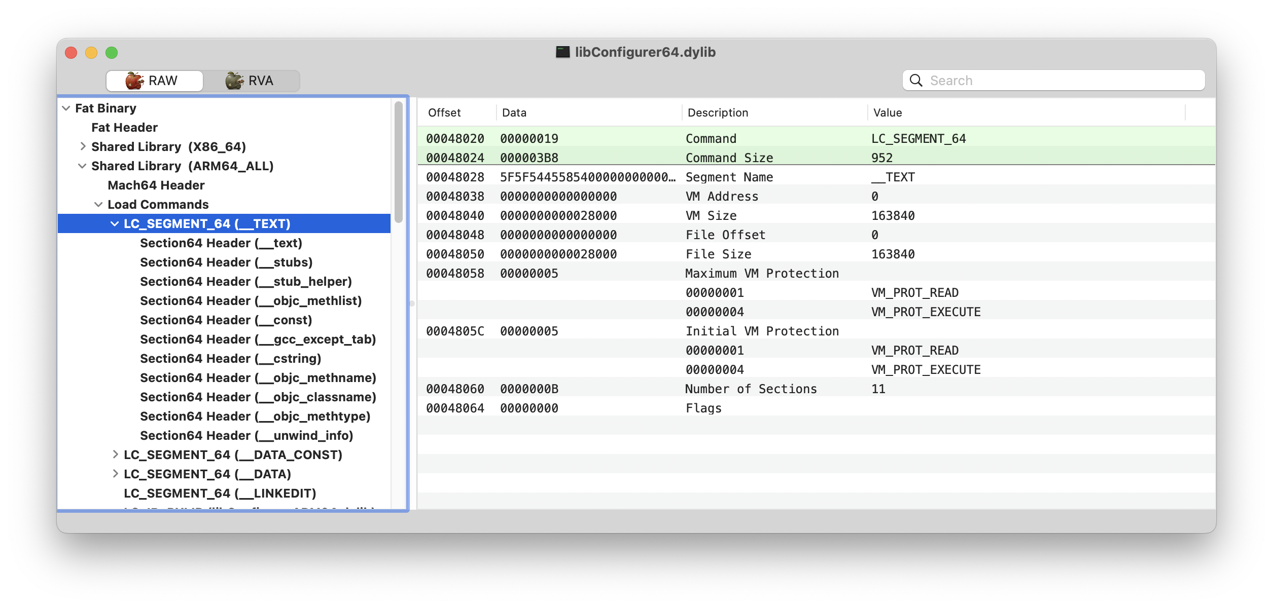Click the magnifier icon in the search field
Image resolution: width=1273 pixels, height=608 pixels.
coord(916,80)
